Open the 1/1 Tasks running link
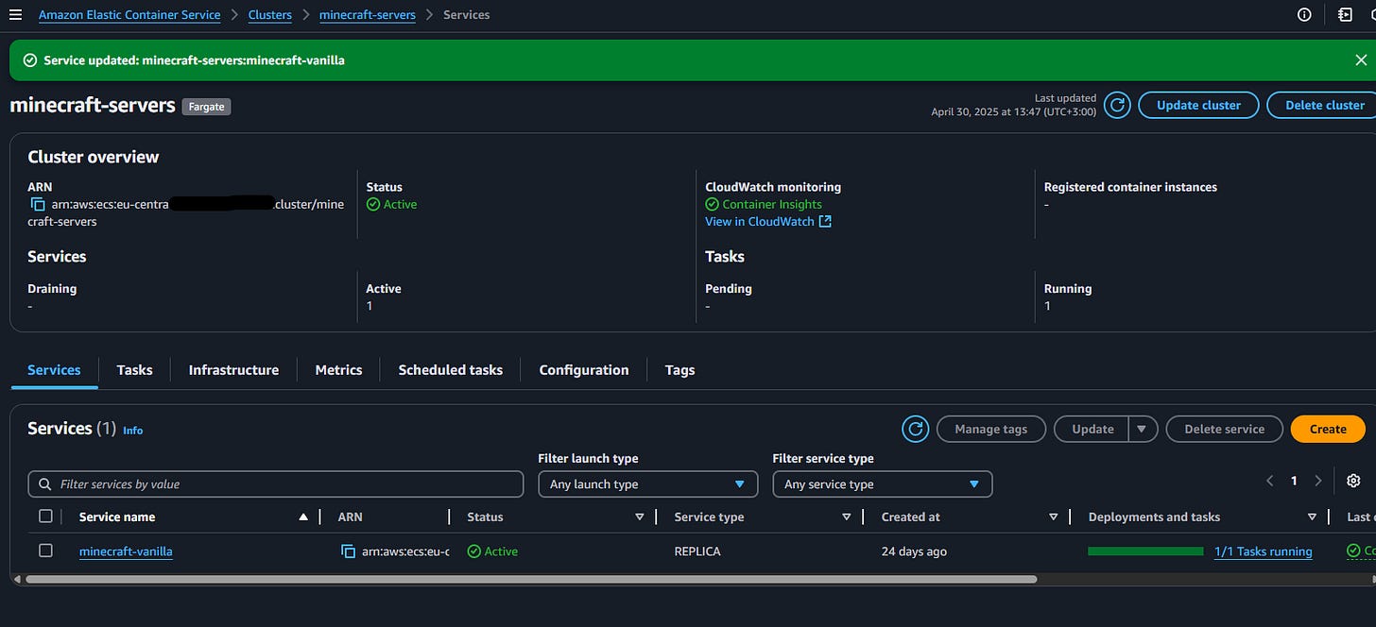Viewport: 1376px width, 627px height. 1263,551
